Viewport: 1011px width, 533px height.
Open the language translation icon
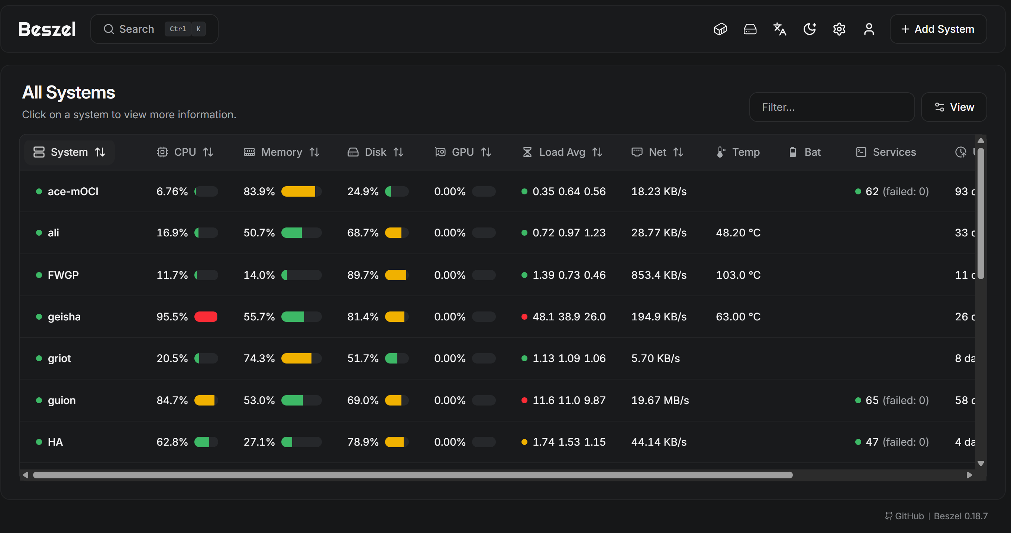click(780, 29)
